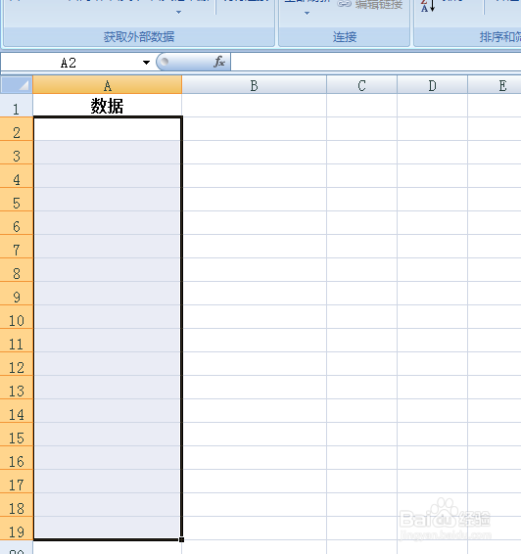The width and height of the screenshot is (521, 554).
Task: Select row 11 header
Action: tap(17, 341)
